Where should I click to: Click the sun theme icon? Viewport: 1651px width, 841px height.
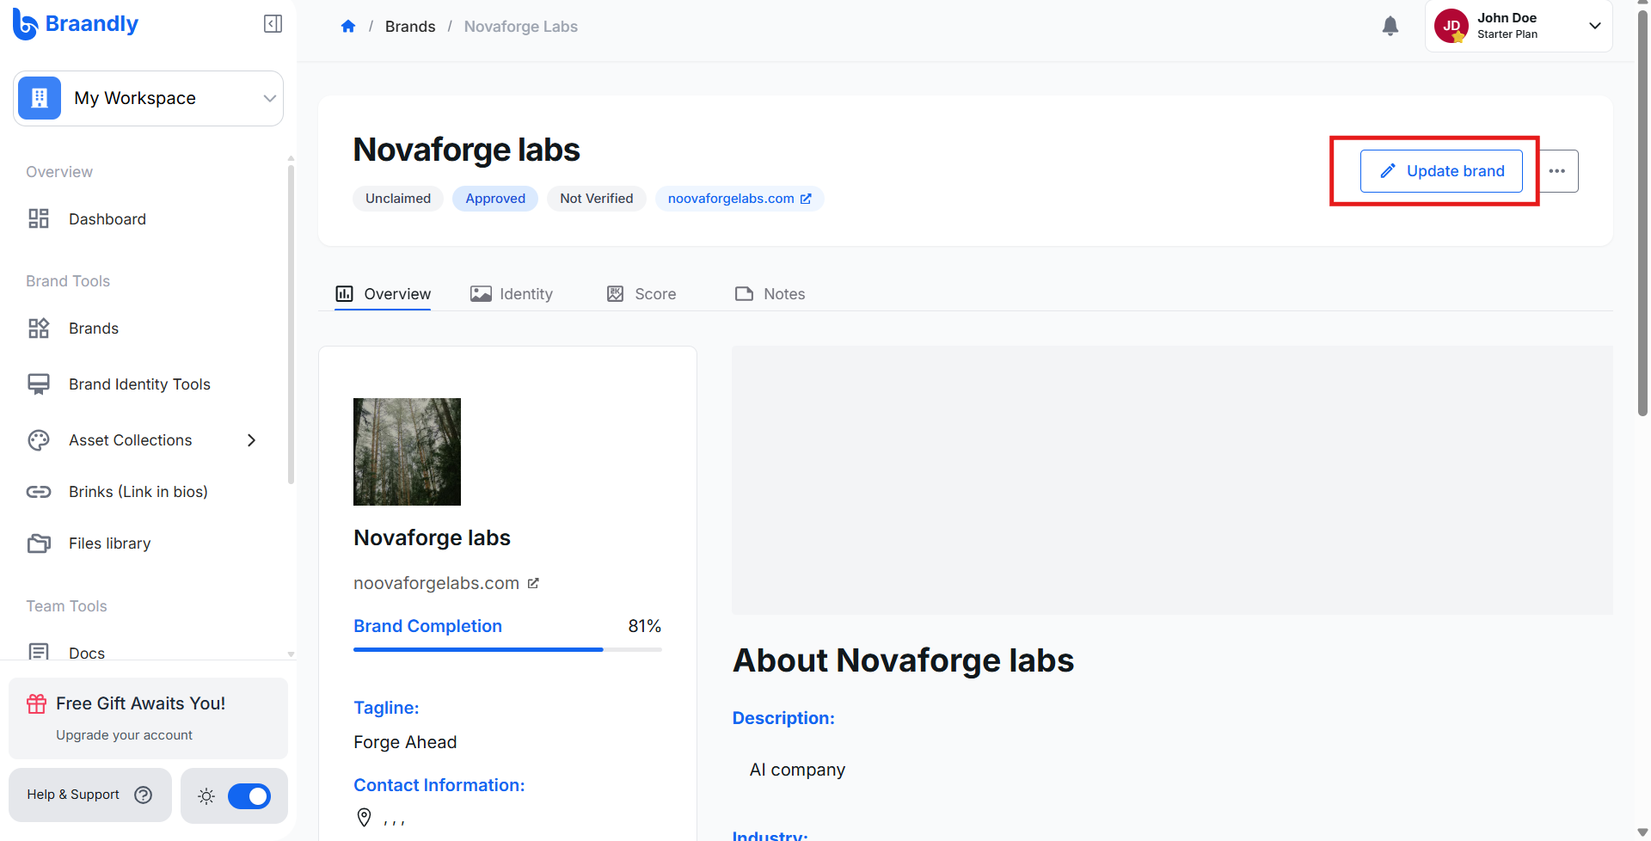coord(206,796)
